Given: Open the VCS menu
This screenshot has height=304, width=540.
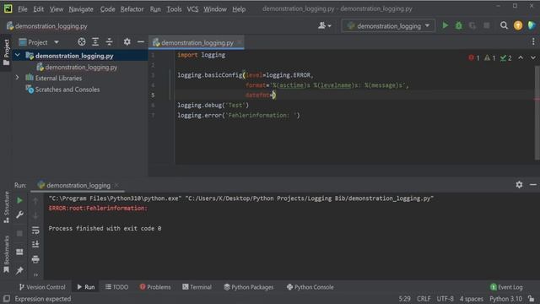Looking at the screenshot, I should coord(192,9).
